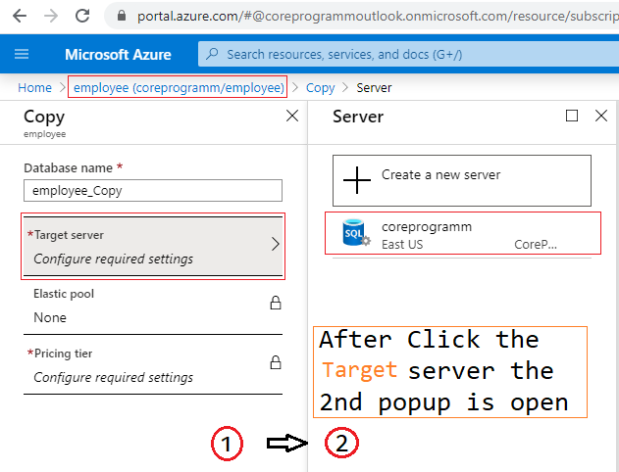The width and height of the screenshot is (619, 472).
Task: Focus the portal.azure.com address bar URL
Action: tap(377, 16)
